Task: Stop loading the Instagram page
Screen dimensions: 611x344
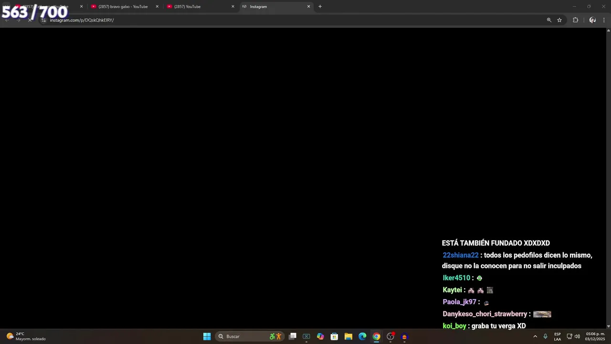Action: (x=30, y=20)
